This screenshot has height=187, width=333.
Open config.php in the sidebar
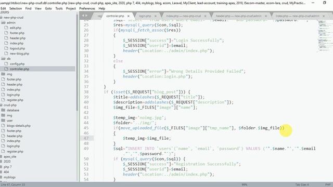(x=17, y=64)
